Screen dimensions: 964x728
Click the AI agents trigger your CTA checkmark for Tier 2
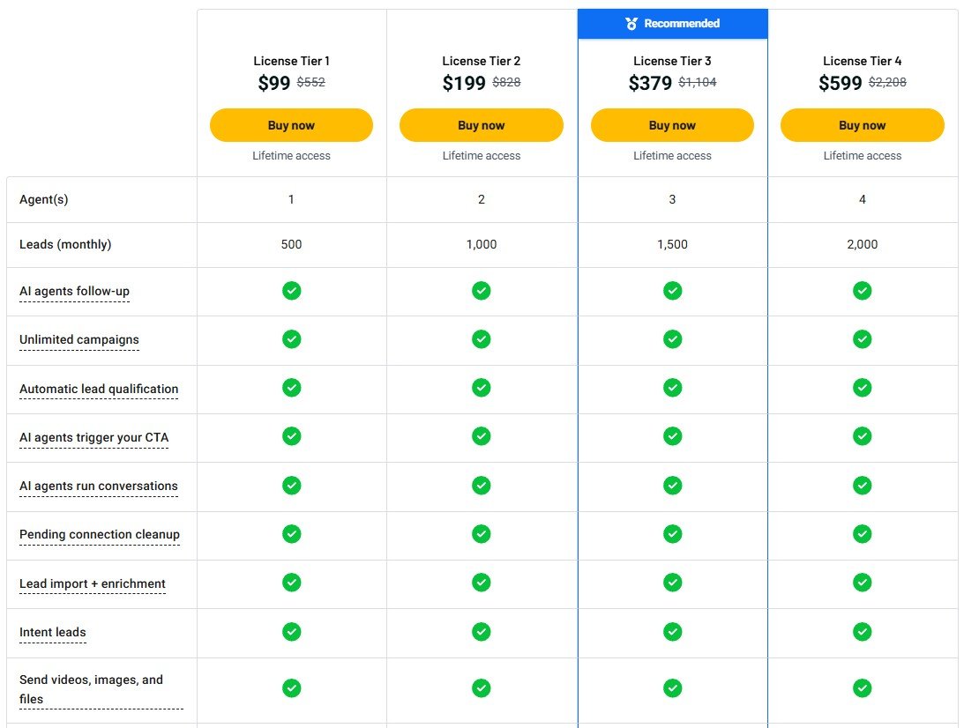[481, 436]
